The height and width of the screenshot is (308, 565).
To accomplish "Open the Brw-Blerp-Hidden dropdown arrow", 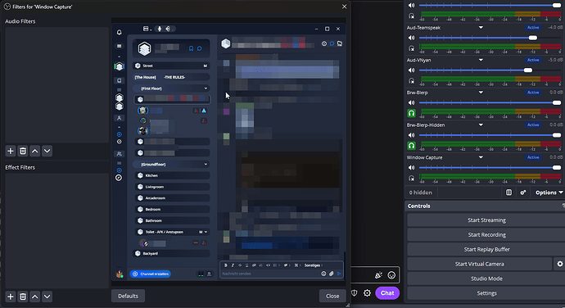I will click(481, 125).
